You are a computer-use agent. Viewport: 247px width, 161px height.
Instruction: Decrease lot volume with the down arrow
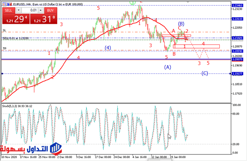19,10
